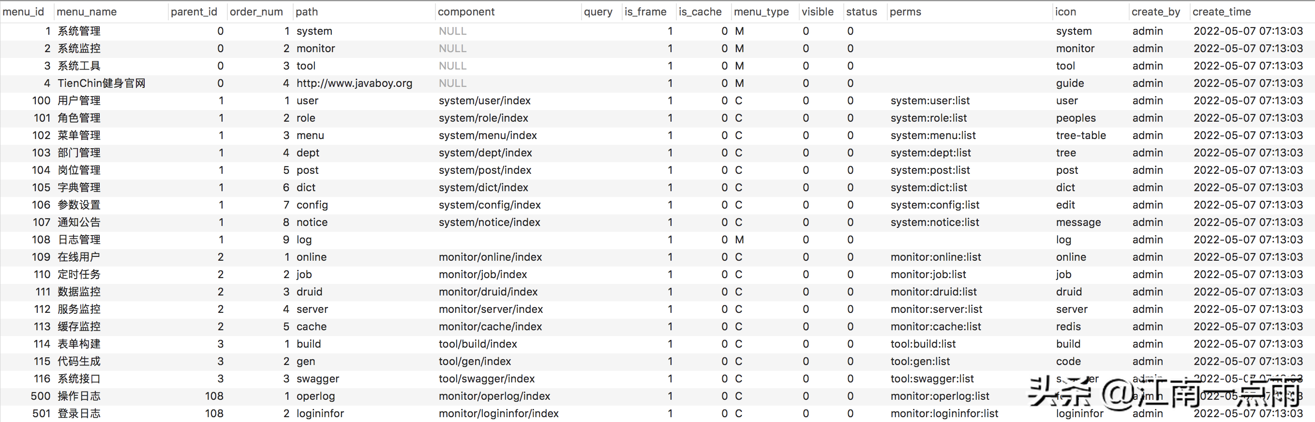
Task: Click the create_time column header
Action: tap(1221, 12)
